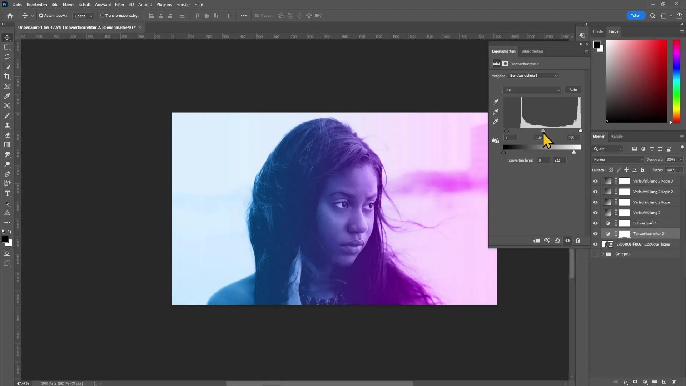686x386 pixels.
Task: Switch to the Bibliotheken tab
Action: (532, 51)
